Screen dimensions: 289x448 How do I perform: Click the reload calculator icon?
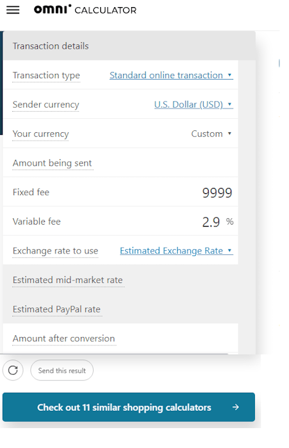pos(13,370)
